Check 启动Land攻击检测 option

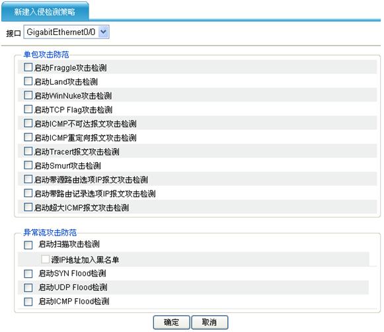[x=28, y=81]
